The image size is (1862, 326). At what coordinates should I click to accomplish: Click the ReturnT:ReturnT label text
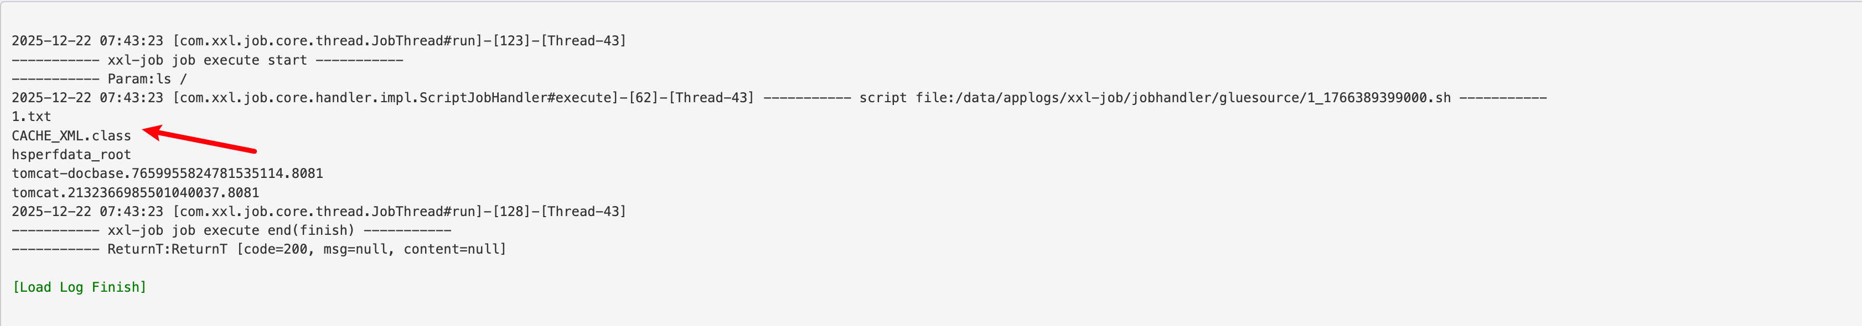167,250
